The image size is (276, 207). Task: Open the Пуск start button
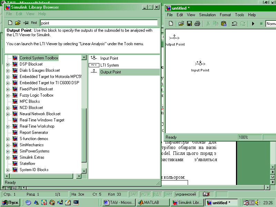point(10,203)
